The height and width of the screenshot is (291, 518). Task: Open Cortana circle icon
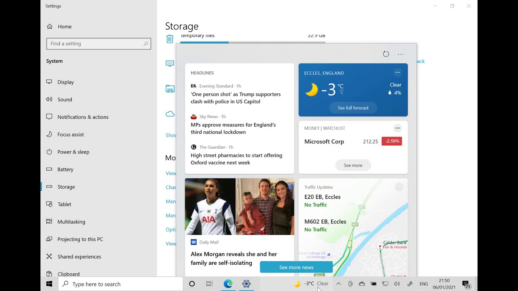coord(192,284)
